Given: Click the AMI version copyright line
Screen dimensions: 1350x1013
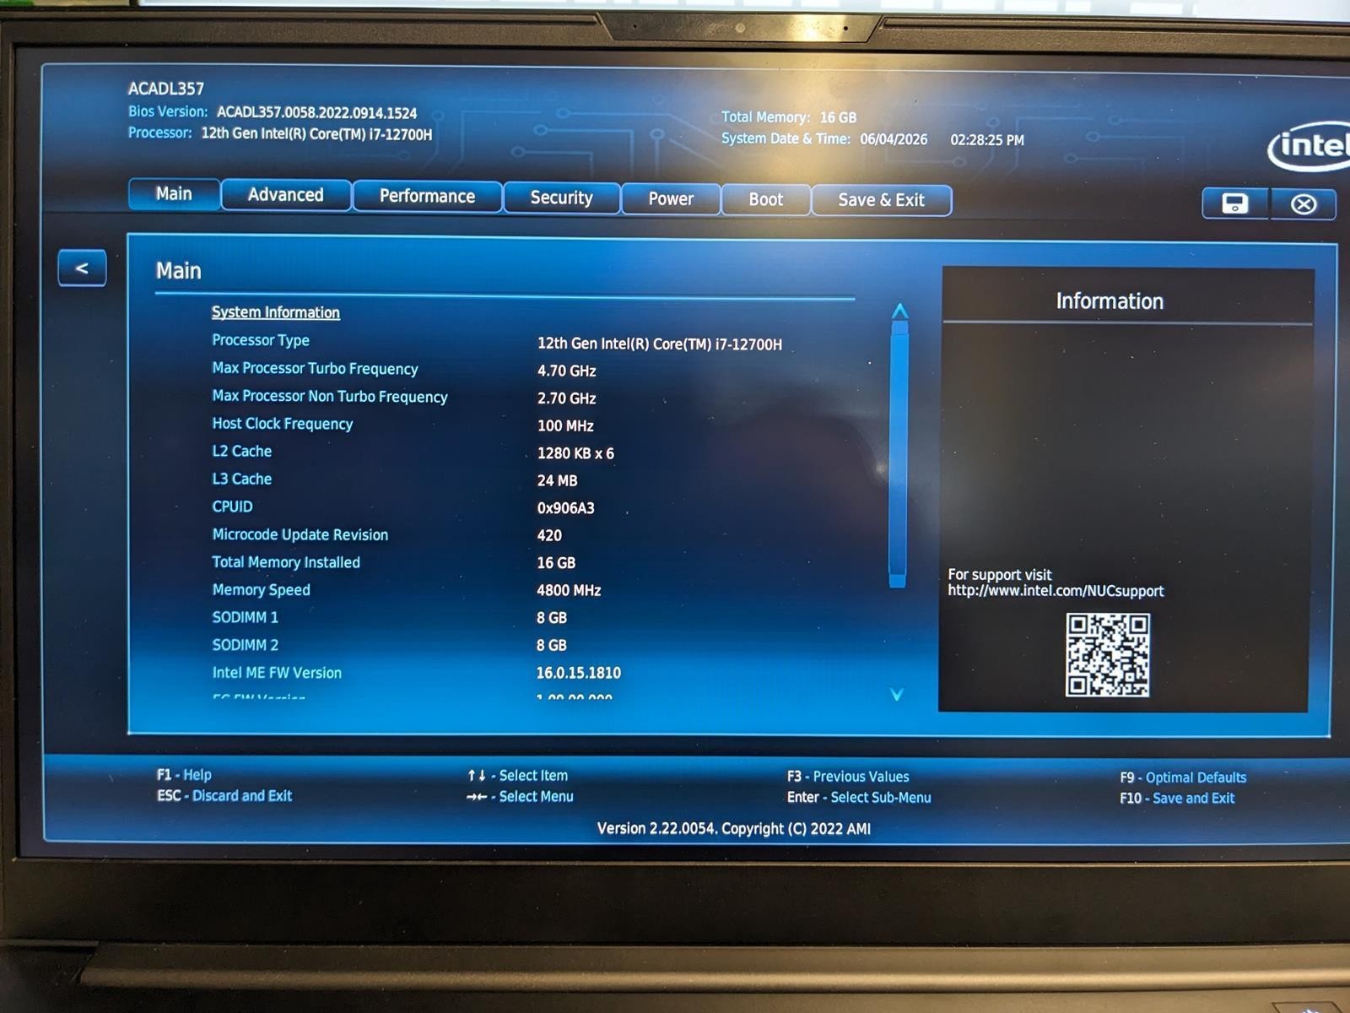Looking at the screenshot, I should 734,829.
